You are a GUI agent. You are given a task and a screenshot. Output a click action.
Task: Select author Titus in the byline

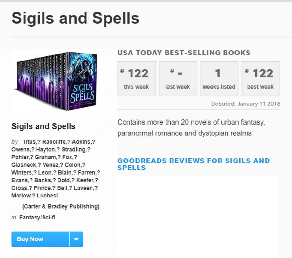pos(30,142)
